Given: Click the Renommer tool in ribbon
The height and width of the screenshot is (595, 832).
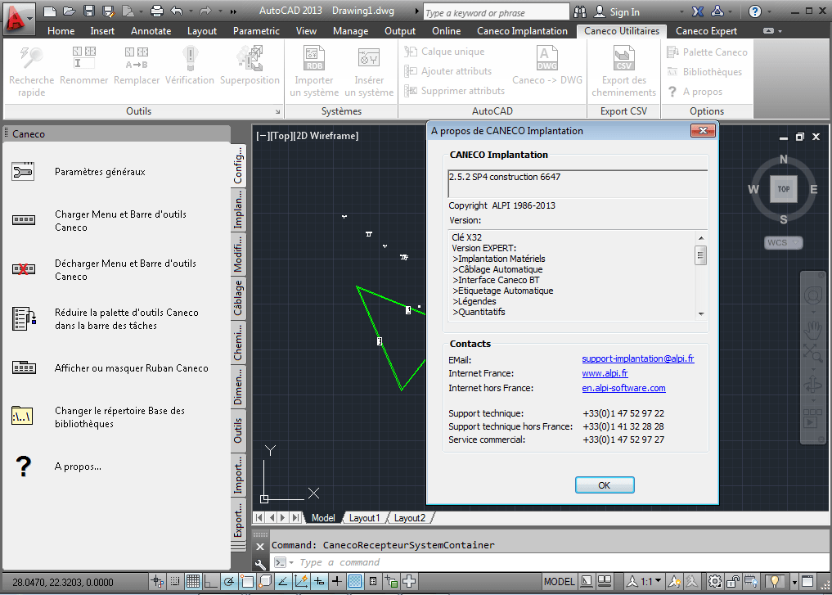Looking at the screenshot, I should (x=83, y=66).
